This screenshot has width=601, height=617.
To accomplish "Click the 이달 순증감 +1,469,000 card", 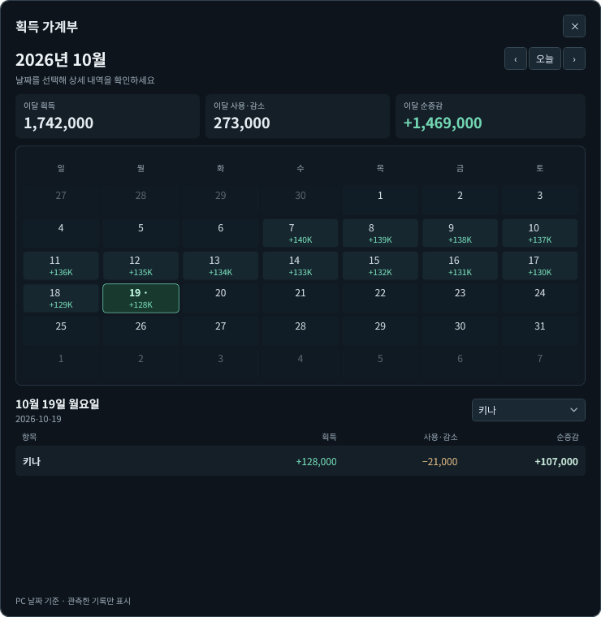I will [491, 116].
